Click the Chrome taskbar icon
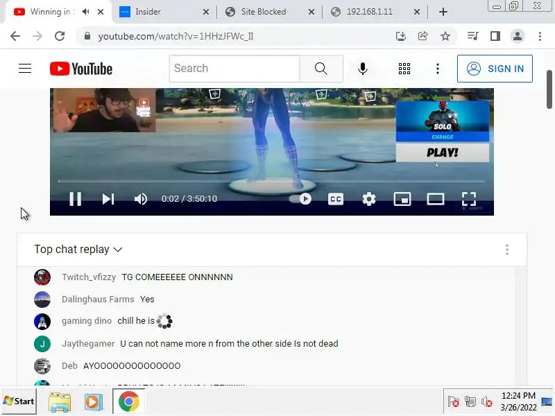This screenshot has height=416, width=555. click(129, 401)
